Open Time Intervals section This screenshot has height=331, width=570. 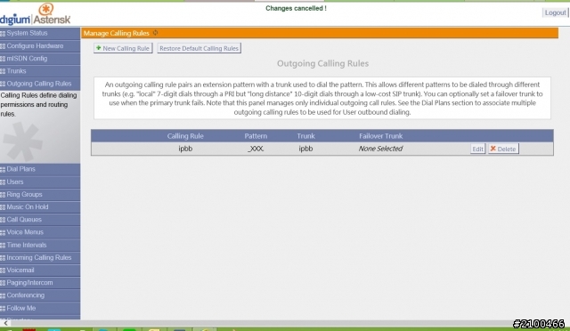[40, 245]
